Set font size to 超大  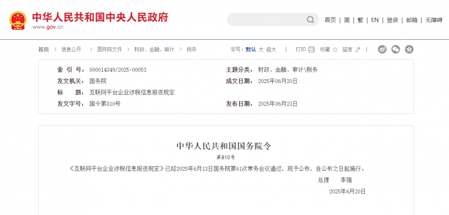(271, 49)
